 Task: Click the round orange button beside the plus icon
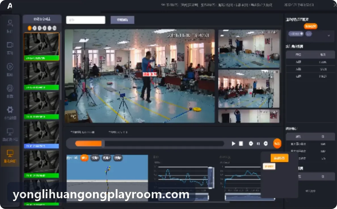(x=277, y=144)
